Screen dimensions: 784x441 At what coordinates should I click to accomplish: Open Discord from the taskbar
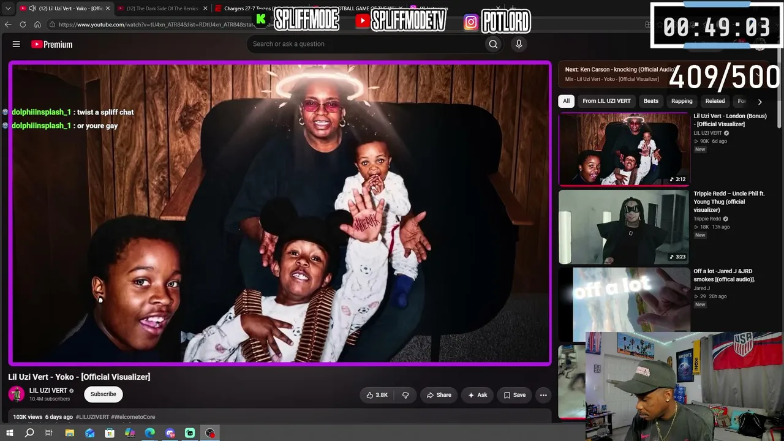170,433
